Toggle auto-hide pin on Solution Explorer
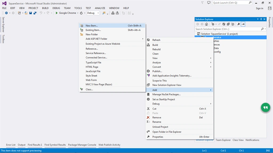The width and height of the screenshot is (273, 153). pos(261,19)
